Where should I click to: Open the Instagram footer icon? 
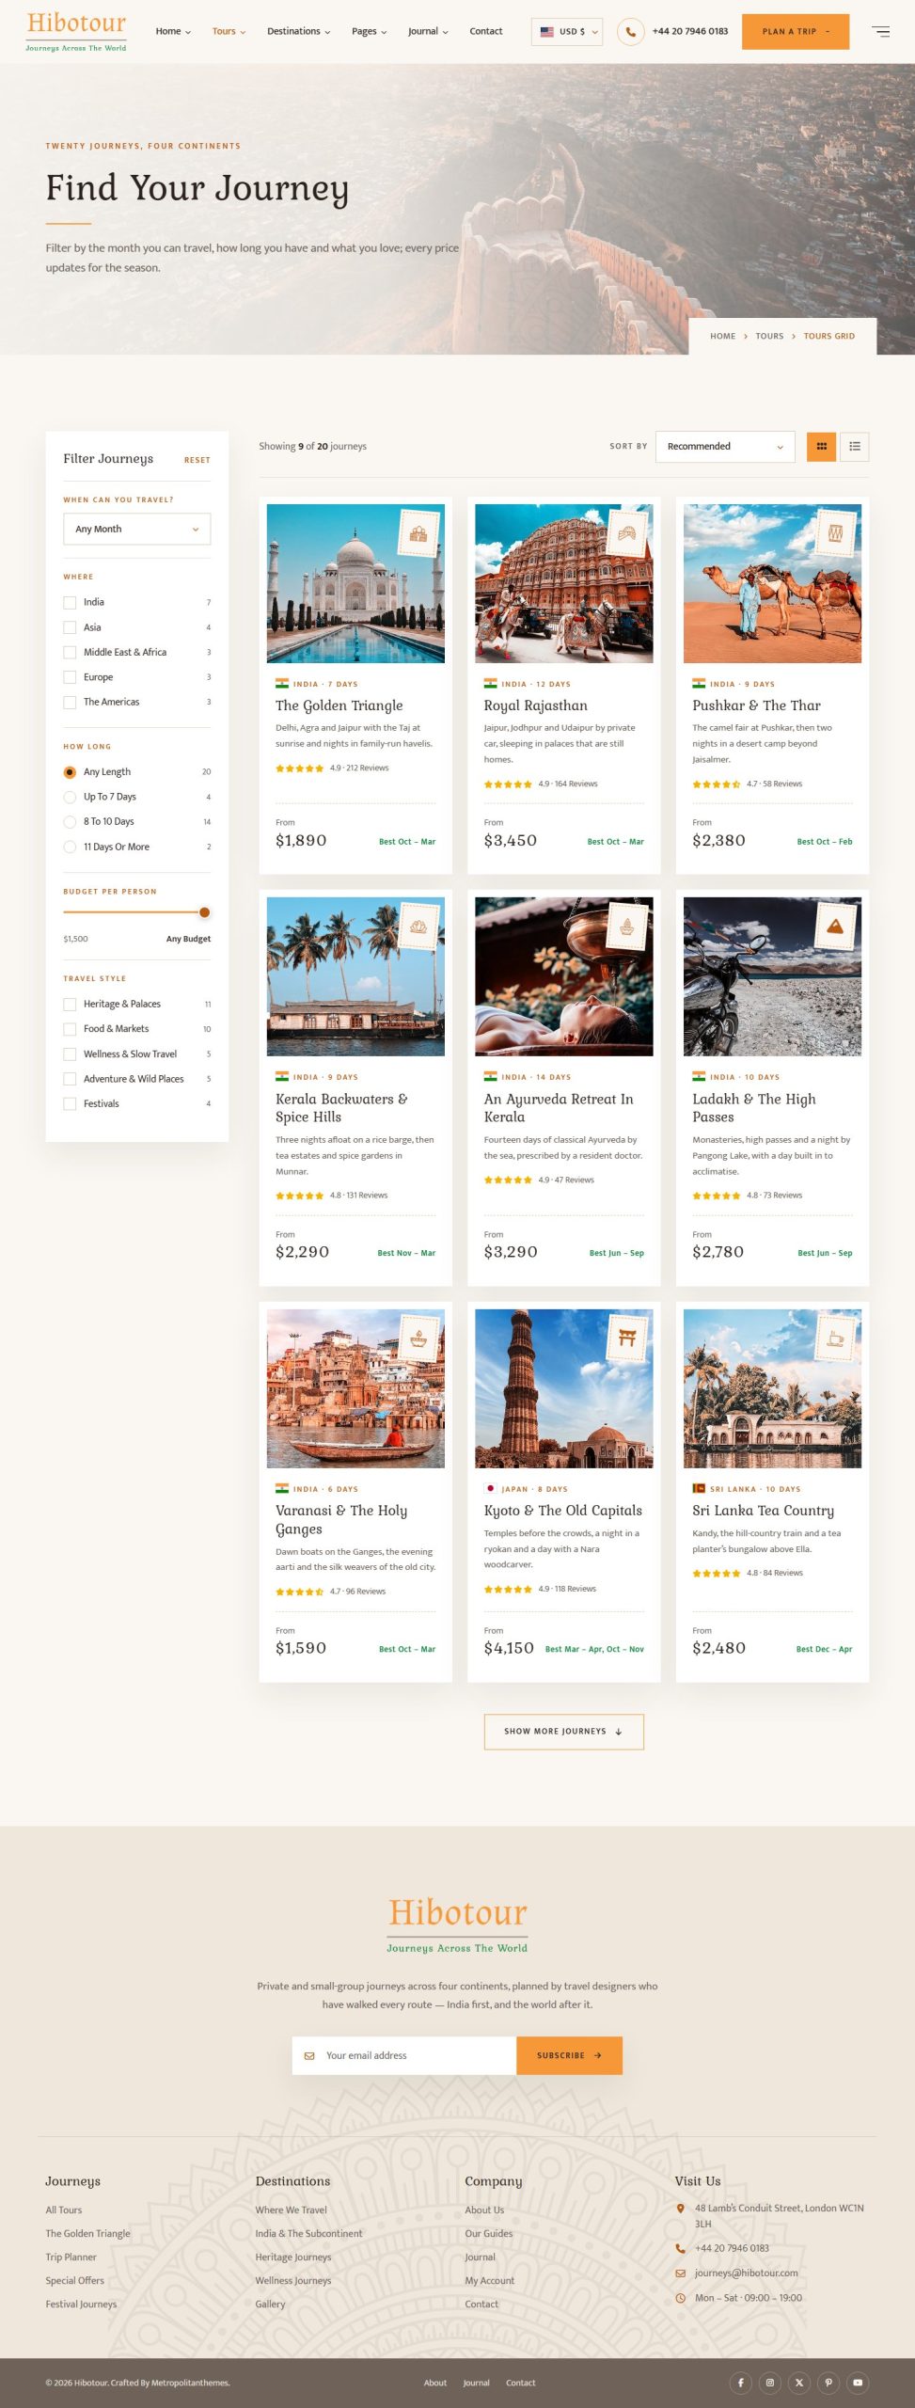[x=769, y=2383]
